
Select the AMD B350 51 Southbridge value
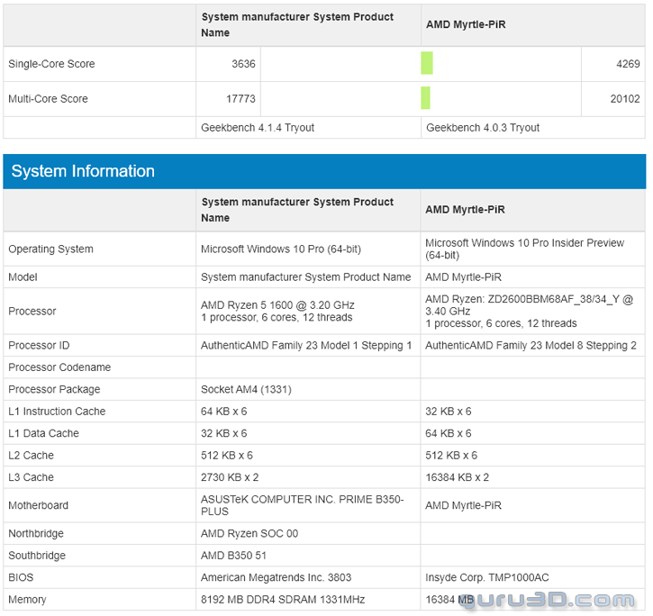[234, 556]
